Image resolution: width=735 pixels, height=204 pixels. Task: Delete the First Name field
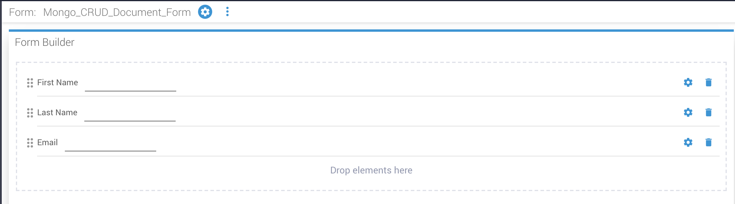pyautogui.click(x=708, y=83)
